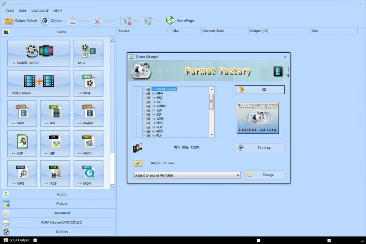This screenshot has width=366, height=244.
Task: Click the format list's vertical scrollbar thumb
Action: (212, 101)
